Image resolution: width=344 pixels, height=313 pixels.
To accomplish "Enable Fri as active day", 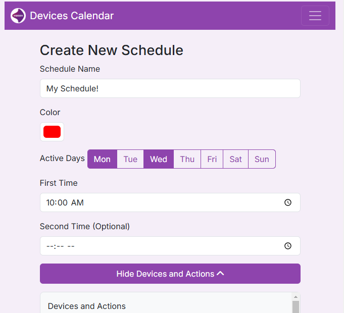I will [x=212, y=159].
